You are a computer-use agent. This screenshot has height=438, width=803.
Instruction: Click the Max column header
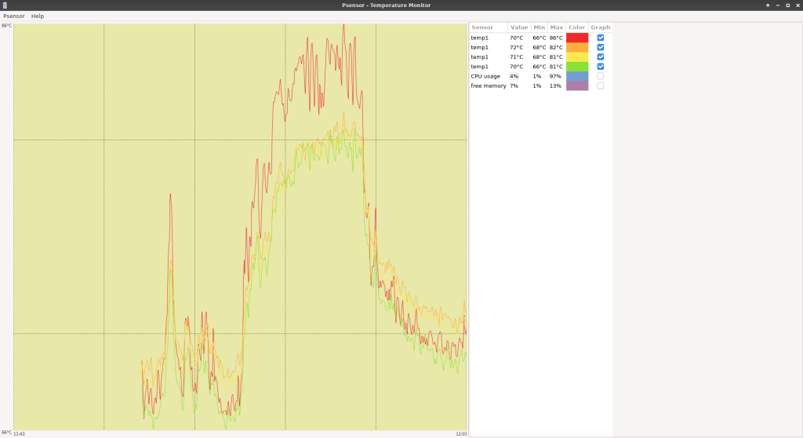tap(557, 27)
